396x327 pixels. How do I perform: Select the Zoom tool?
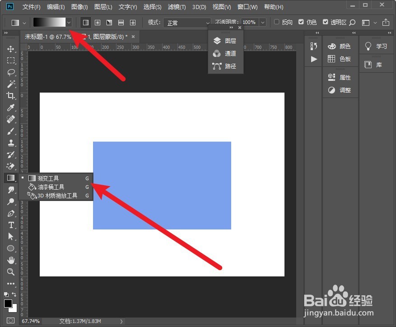pyautogui.click(x=10, y=272)
